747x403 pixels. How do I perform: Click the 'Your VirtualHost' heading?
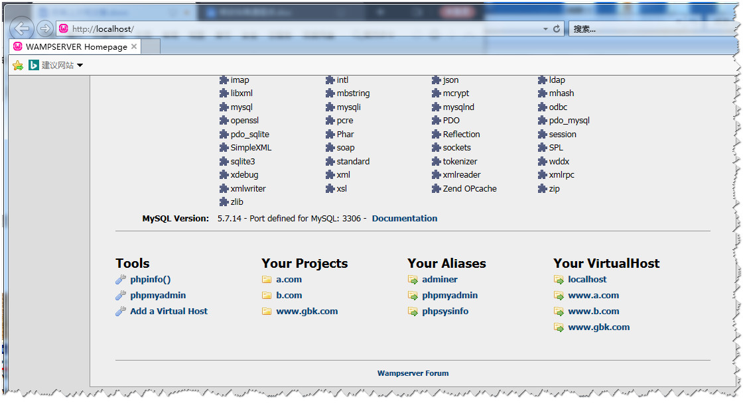click(x=606, y=263)
